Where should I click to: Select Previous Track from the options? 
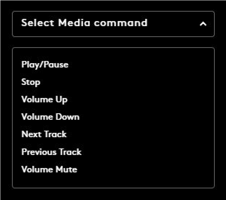(x=51, y=152)
